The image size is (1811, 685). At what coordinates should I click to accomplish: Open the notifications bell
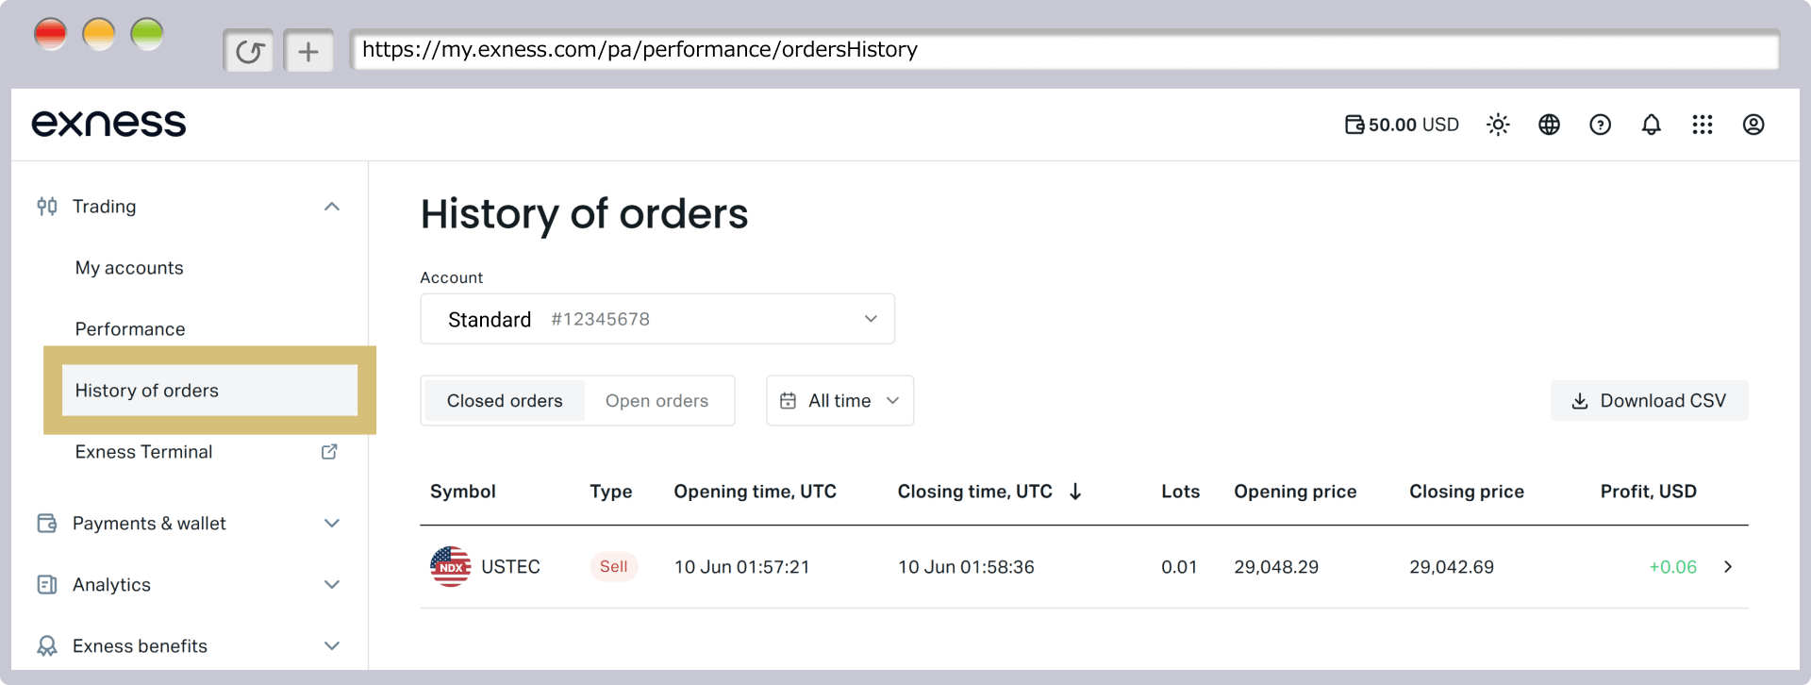coord(1651,125)
